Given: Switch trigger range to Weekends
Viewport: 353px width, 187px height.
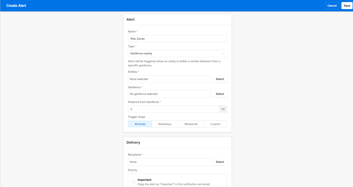Looking at the screenshot, I should [x=191, y=124].
